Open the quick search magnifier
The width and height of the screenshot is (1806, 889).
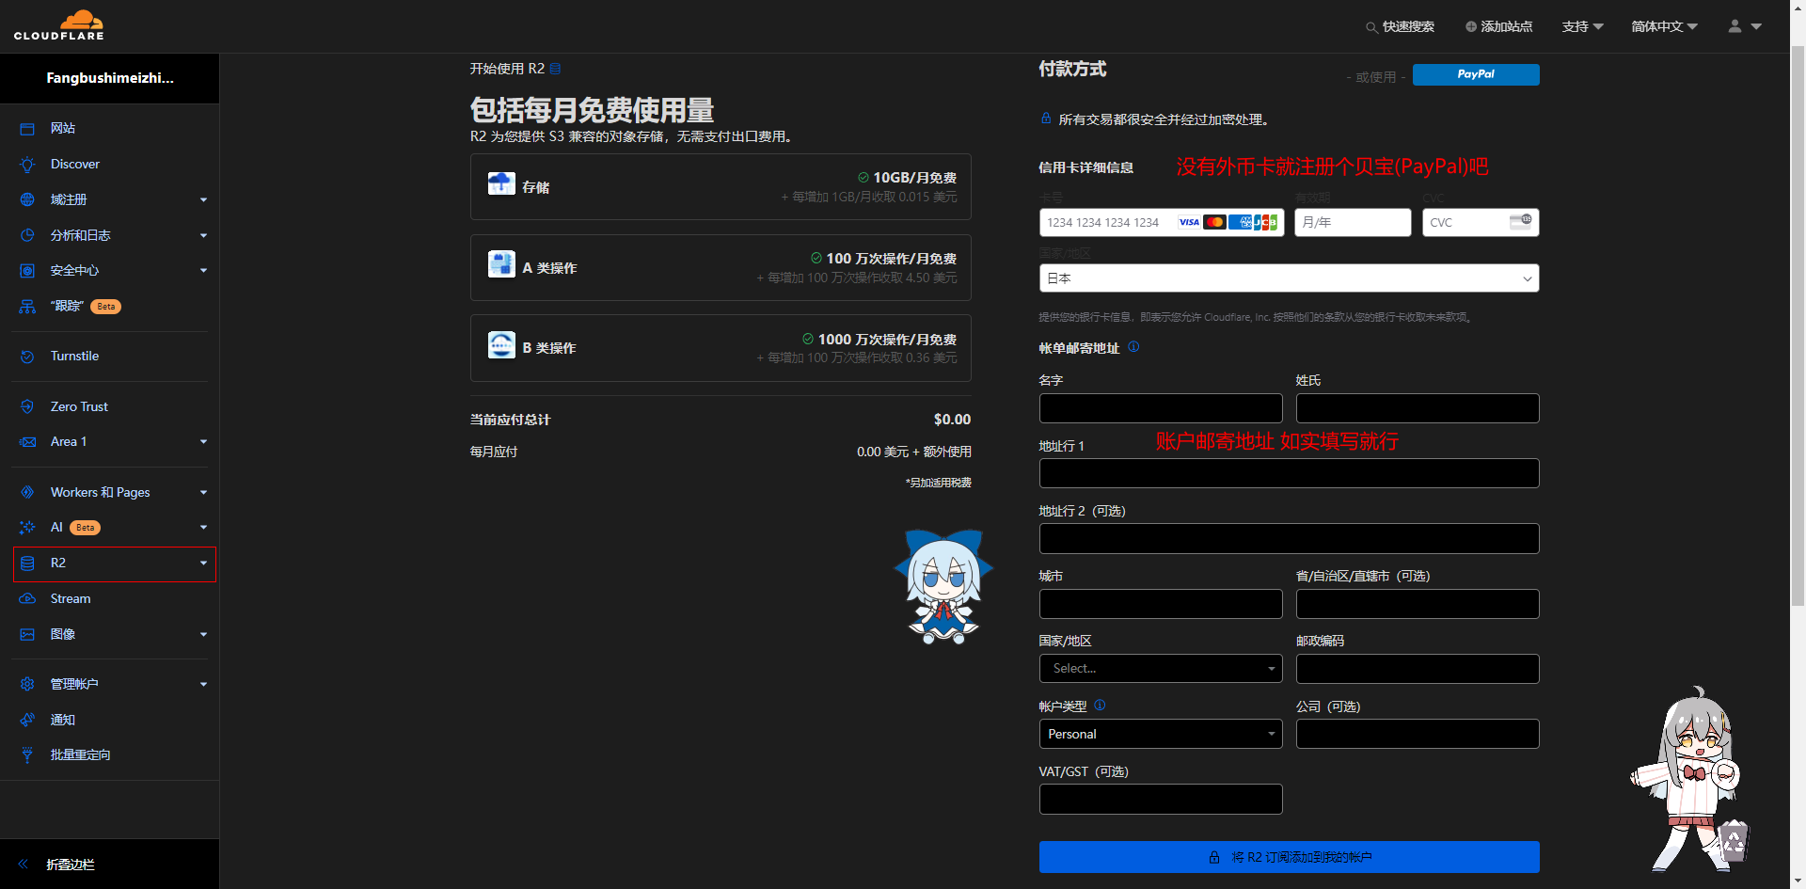click(1371, 27)
